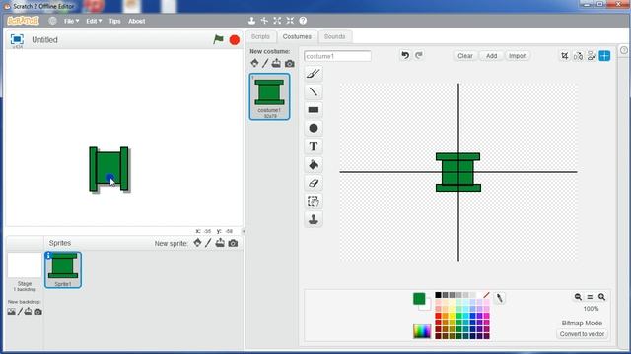631x354 pixels.
Task: Choose backdrop from library
Action: point(11,312)
